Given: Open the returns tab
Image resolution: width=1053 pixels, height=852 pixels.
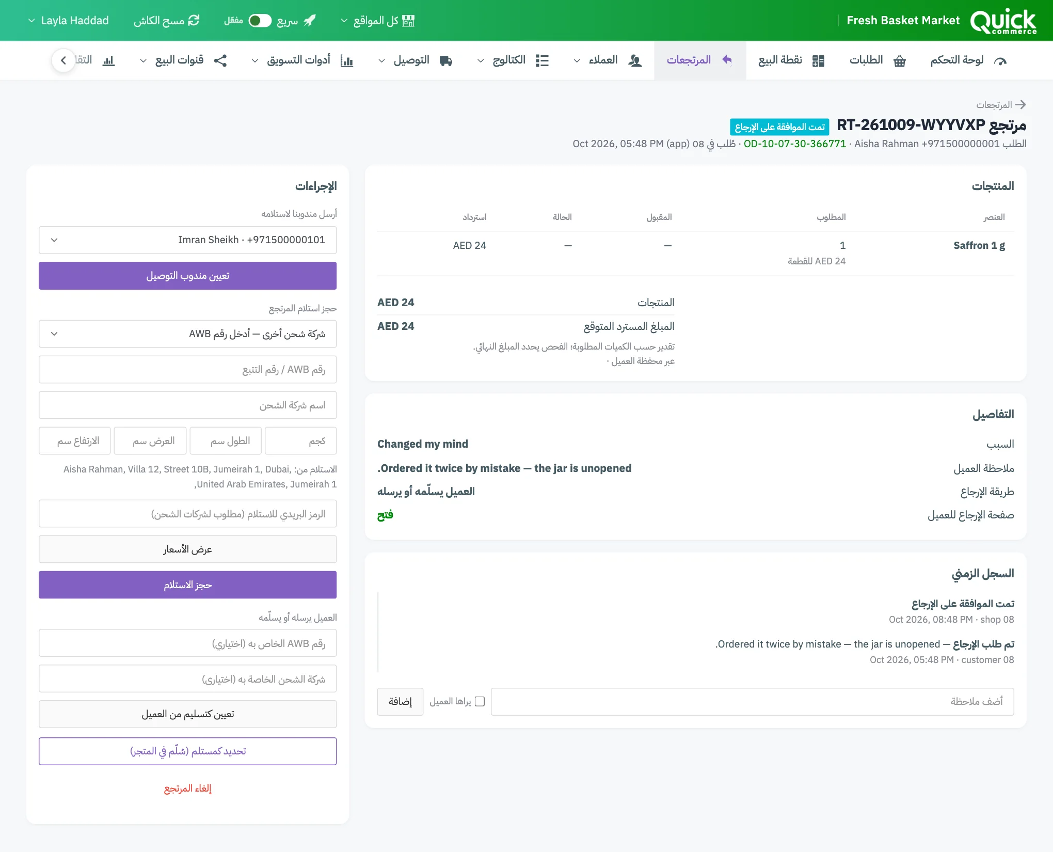Looking at the screenshot, I should point(699,60).
